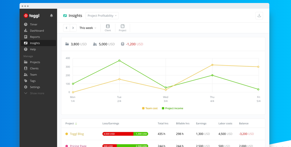This screenshot has width=291, height=147.
Task: Click the Help question mark icon
Action: 26,49
